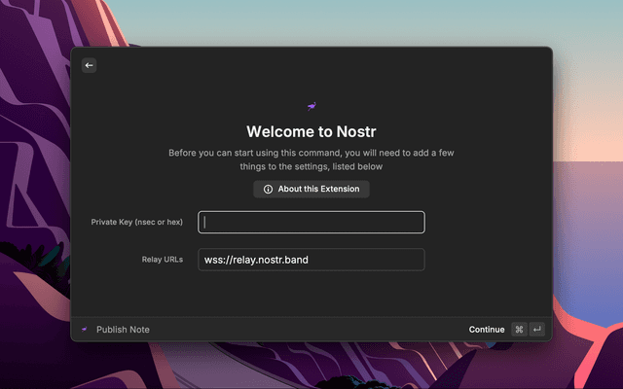Click the empty middle of the bottom action bar

[x=311, y=330]
